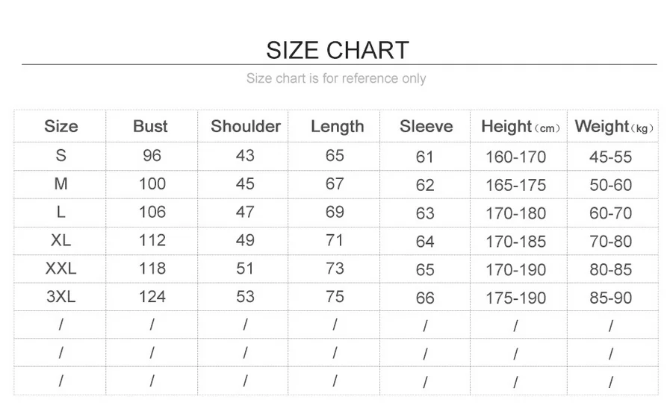Click the Length column header
Screen dimensions: 667x411
pyautogui.click(x=337, y=127)
